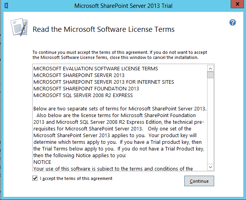
Task: Click the license scrollbar down arrow
Action: (x=210, y=167)
